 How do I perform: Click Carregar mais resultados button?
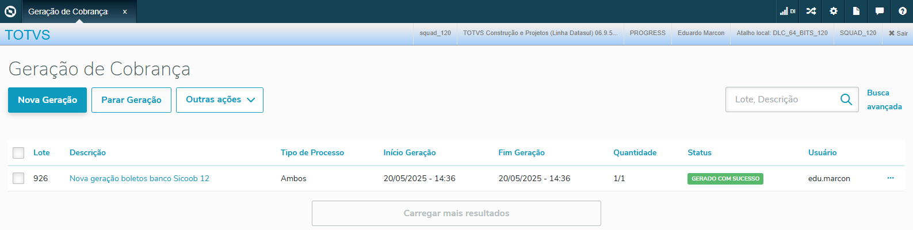tap(456, 213)
